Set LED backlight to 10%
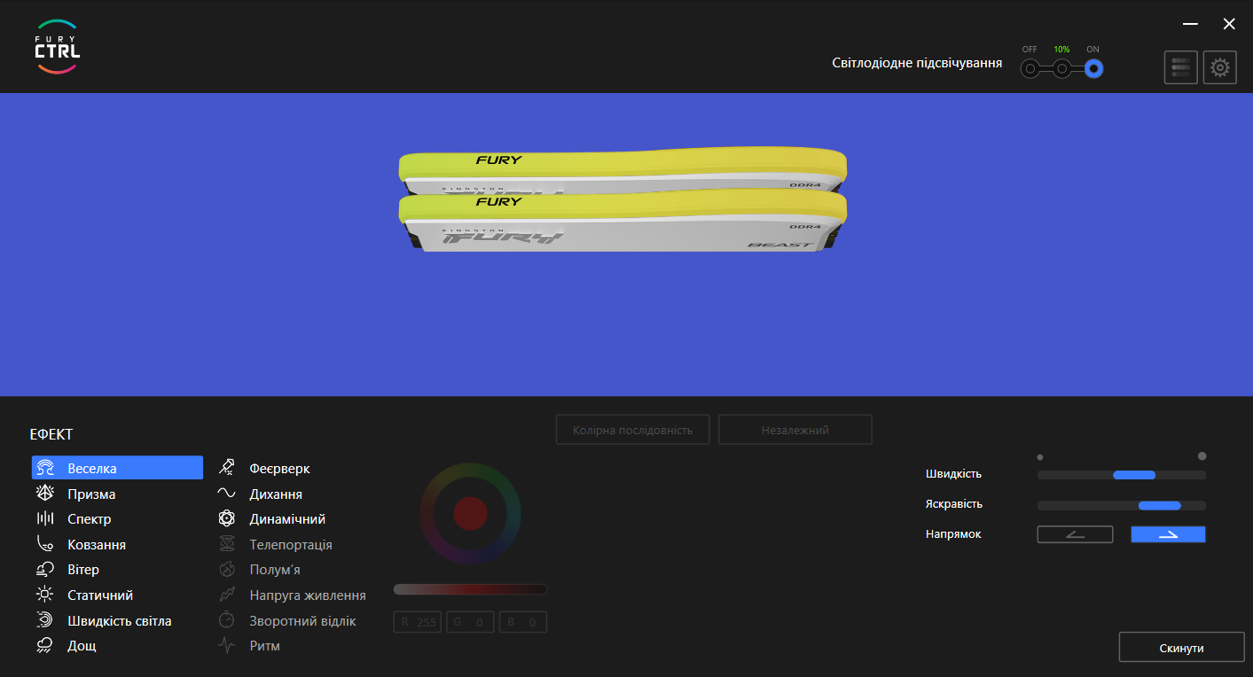The image size is (1253, 677). (x=1061, y=68)
